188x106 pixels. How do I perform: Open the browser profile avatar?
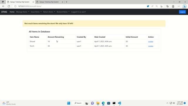[x=173, y=6]
